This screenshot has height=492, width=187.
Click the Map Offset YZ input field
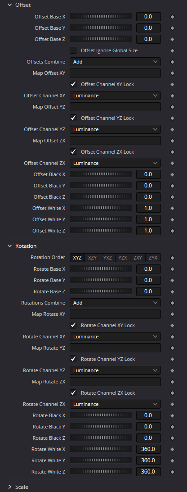[115, 107]
